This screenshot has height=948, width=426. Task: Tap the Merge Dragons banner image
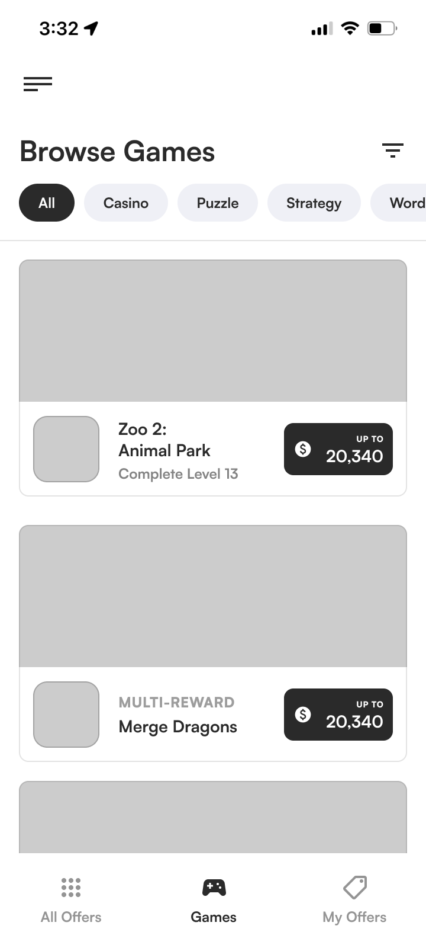pyautogui.click(x=213, y=596)
